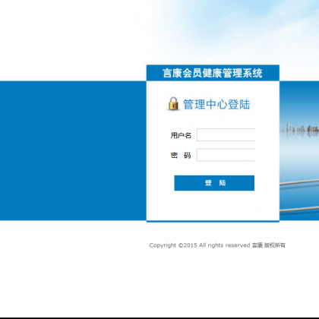This screenshot has width=319, height=319.
Task: Click the golden padlock icon
Action: coord(173,103)
